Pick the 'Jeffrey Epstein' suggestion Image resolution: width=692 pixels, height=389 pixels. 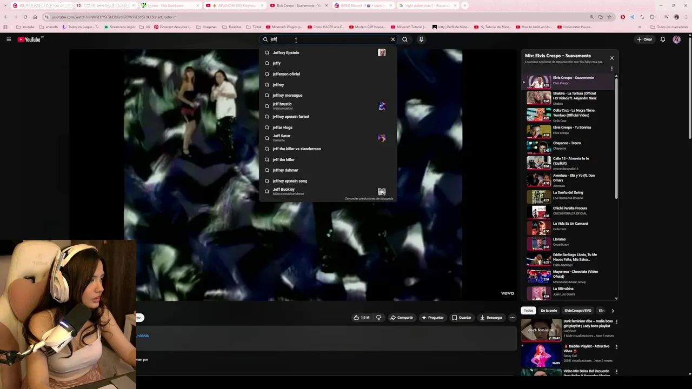(328, 52)
